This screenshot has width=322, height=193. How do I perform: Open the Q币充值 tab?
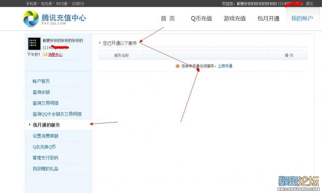[201, 18]
